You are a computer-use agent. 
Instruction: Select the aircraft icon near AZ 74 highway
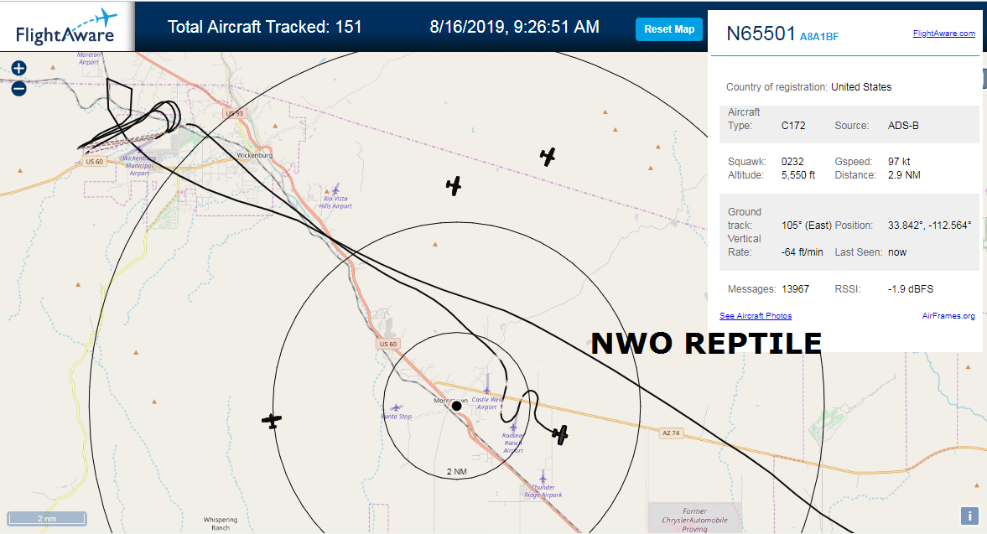(559, 434)
